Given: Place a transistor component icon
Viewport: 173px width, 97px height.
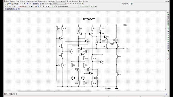Looking at the screenshot, I should tap(12, 6).
